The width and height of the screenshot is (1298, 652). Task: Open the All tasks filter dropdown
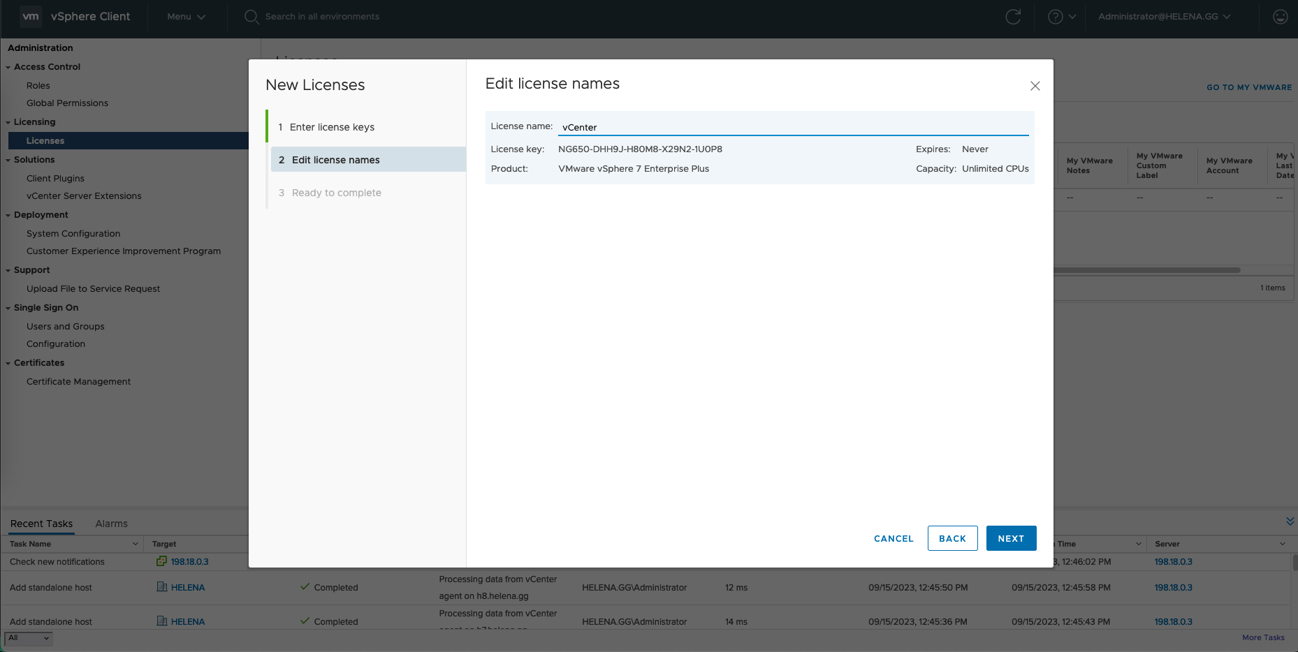click(x=29, y=638)
